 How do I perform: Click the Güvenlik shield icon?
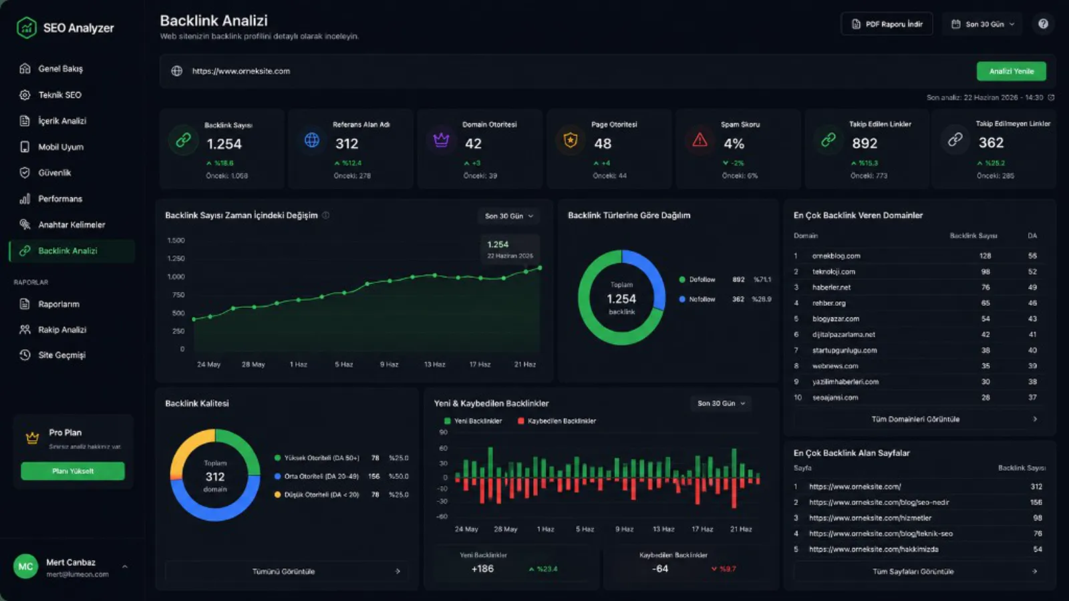pos(25,172)
